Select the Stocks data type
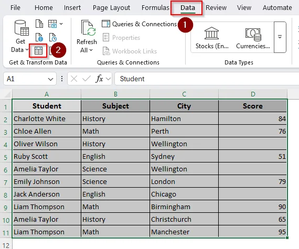 coord(212,38)
